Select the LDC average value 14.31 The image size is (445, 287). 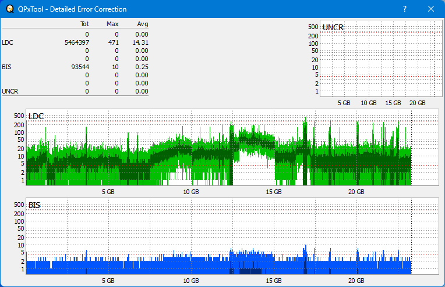pyautogui.click(x=140, y=42)
